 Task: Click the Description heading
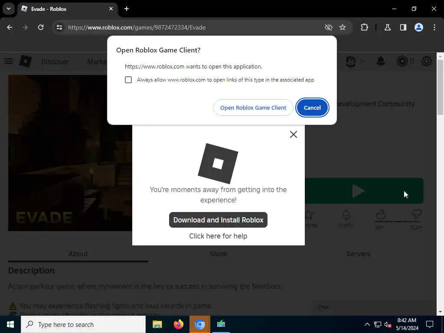tap(31, 271)
